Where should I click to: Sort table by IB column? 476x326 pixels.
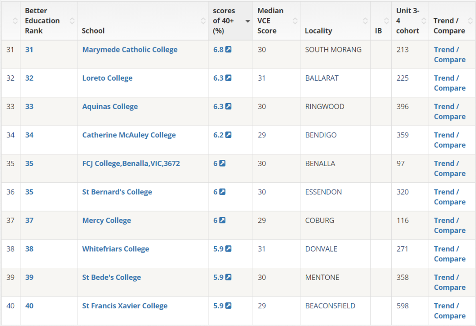pyautogui.click(x=387, y=21)
